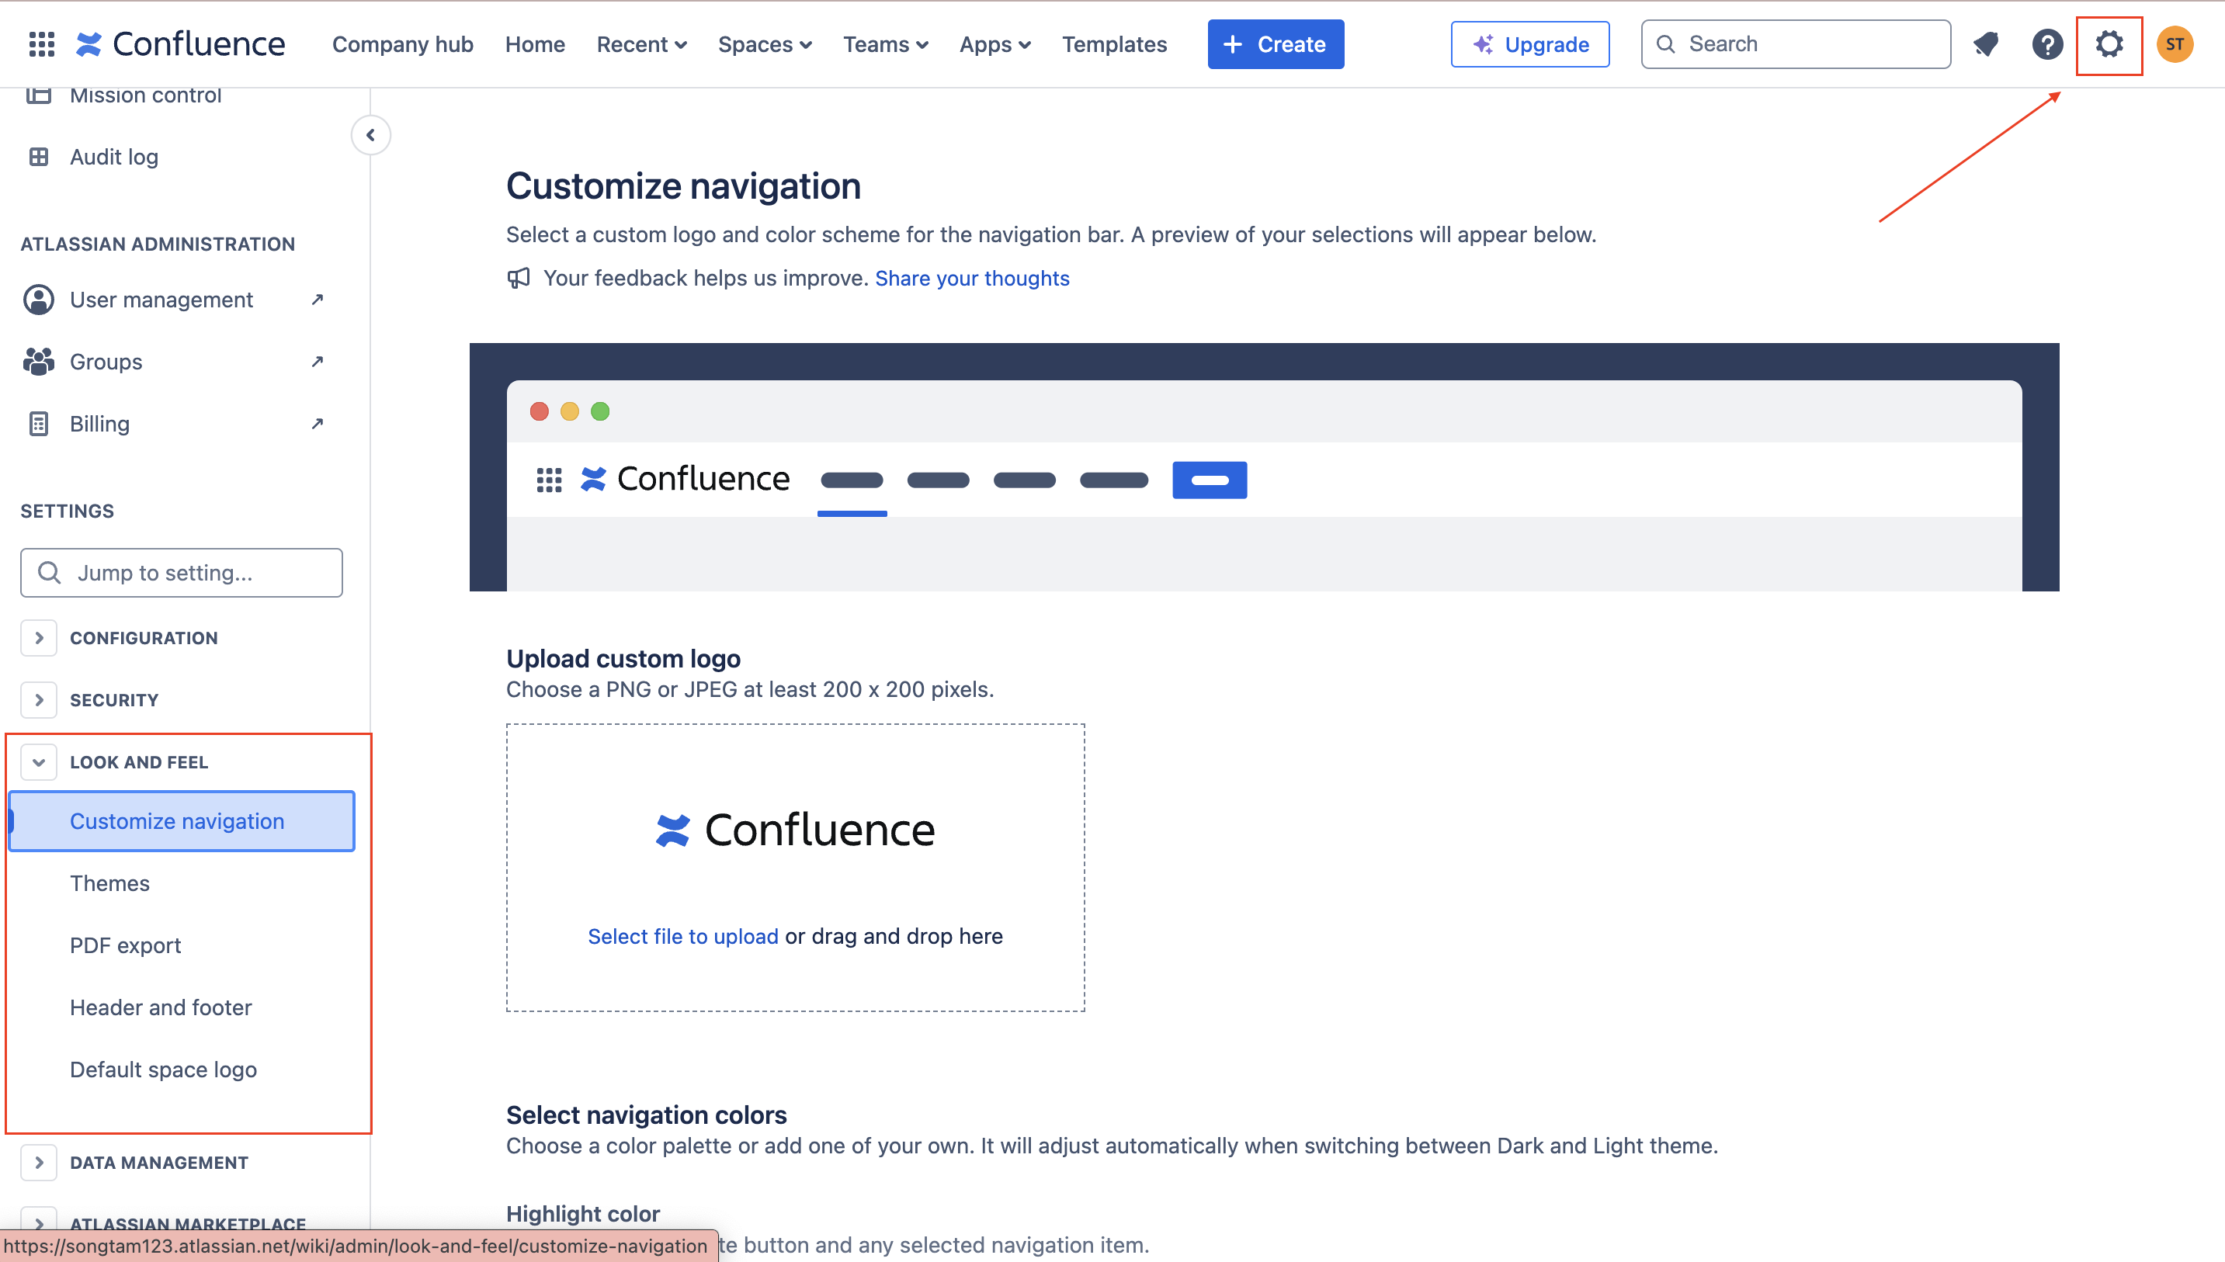Viewport: 2225px width, 1262px height.
Task: Open the Spaces dropdown menu
Action: tap(764, 44)
